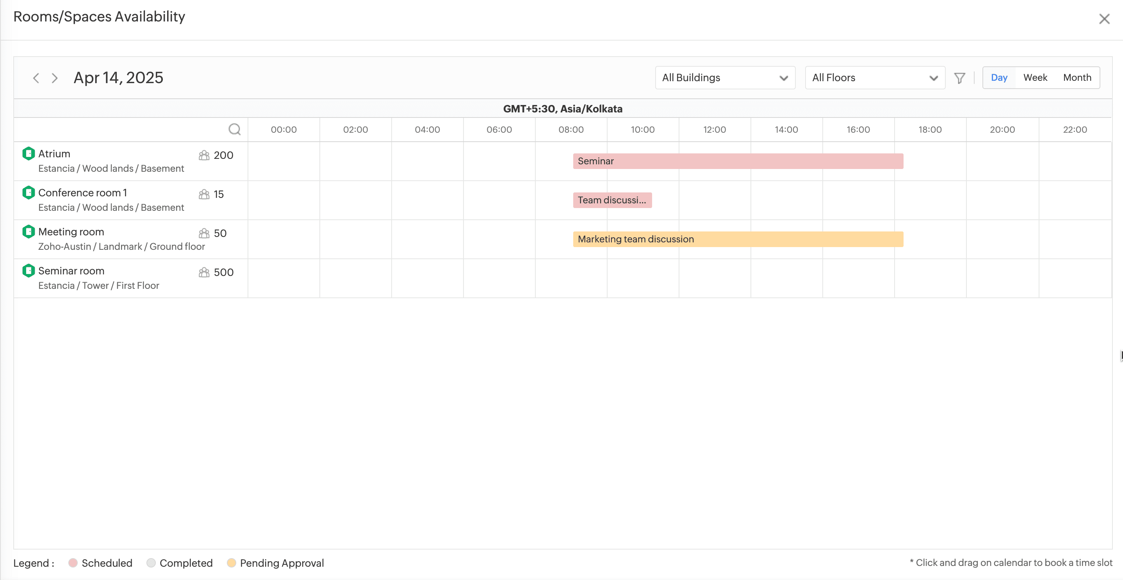
Task: Click Seminar room 10:00 time slot cell
Action: click(643, 278)
